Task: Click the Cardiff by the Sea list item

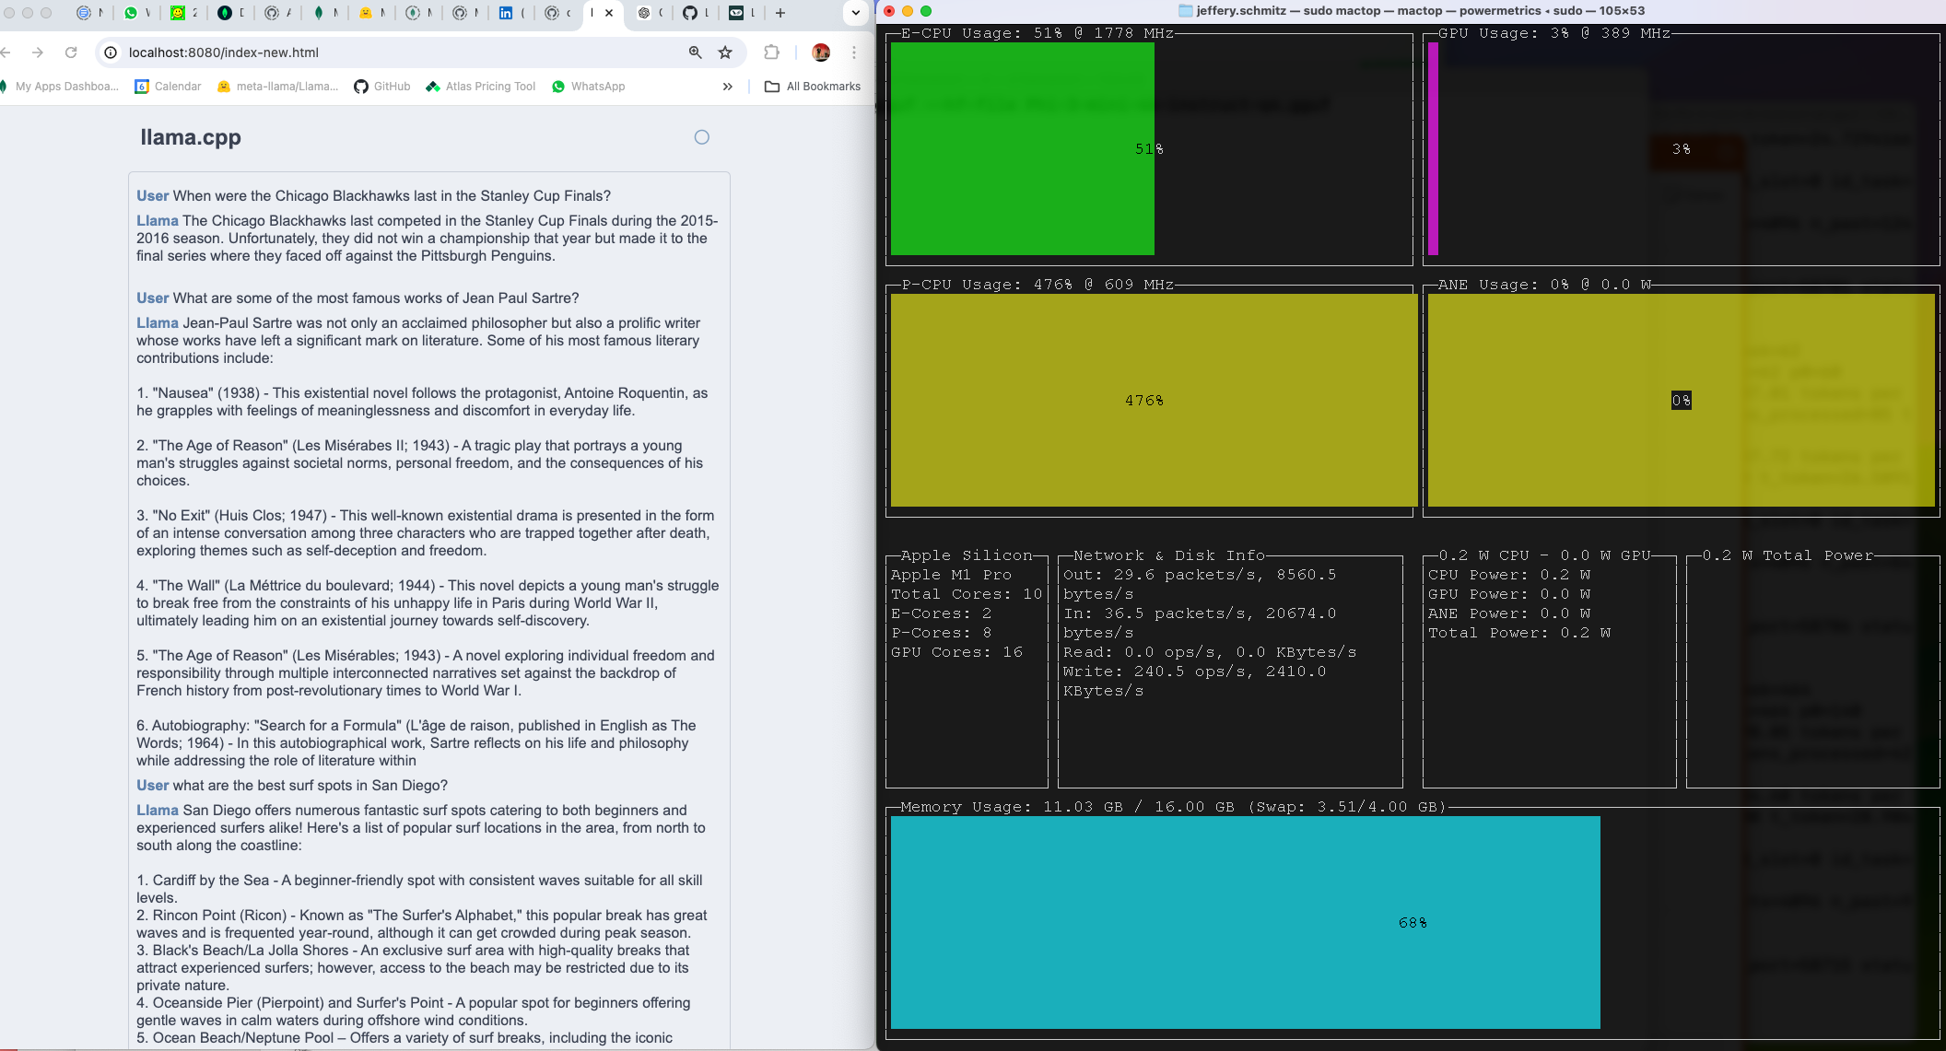Action: [x=420, y=889]
